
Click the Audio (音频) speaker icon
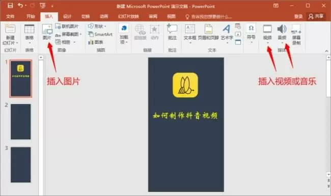point(282,29)
